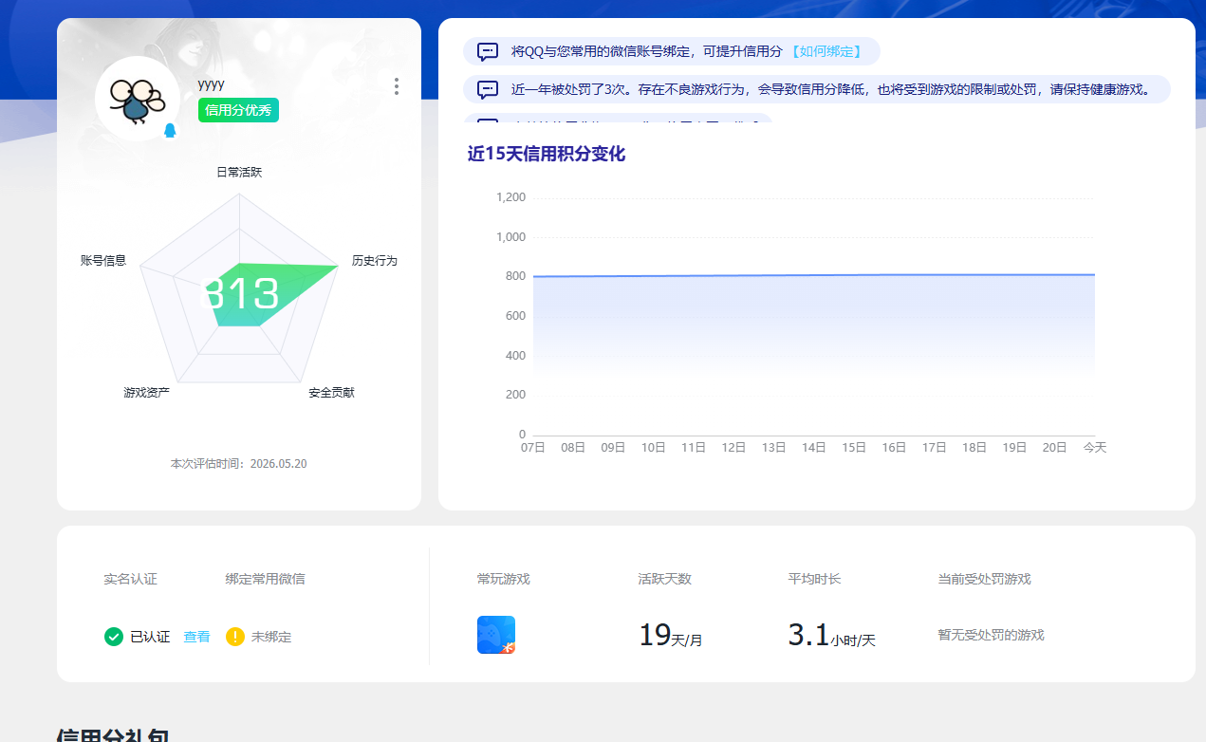Click the 日常活跃 radar axis label
Viewport: 1206px width, 742px height.
click(x=239, y=172)
